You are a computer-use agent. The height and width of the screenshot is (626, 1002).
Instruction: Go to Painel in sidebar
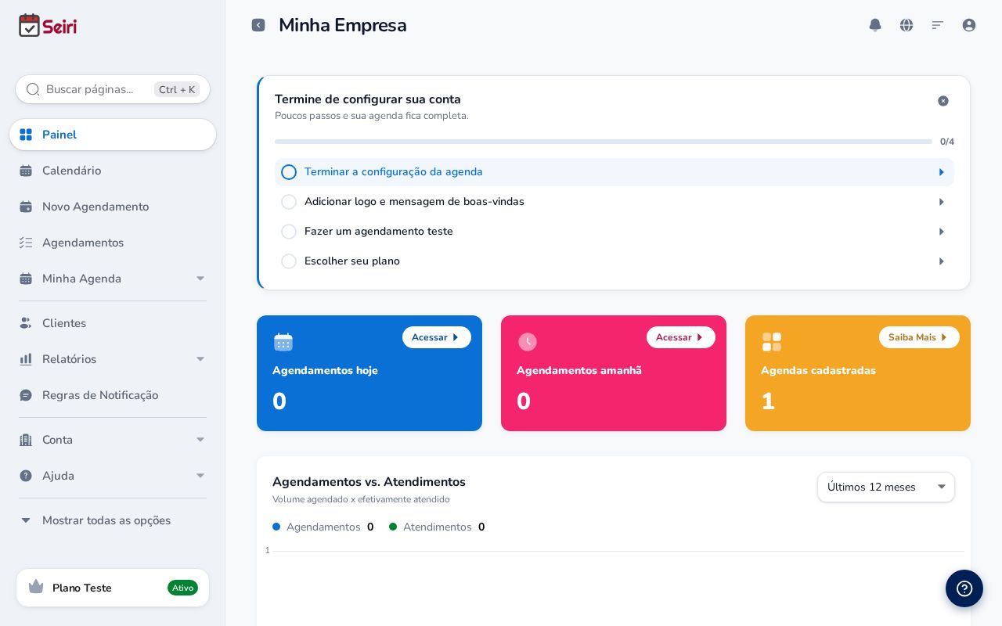113,135
